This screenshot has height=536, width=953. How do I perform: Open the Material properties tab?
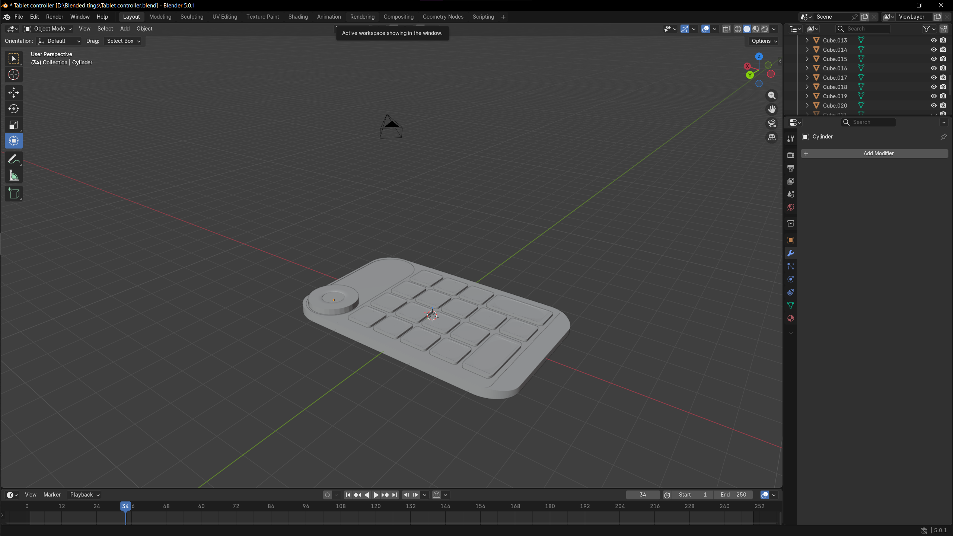(x=791, y=319)
